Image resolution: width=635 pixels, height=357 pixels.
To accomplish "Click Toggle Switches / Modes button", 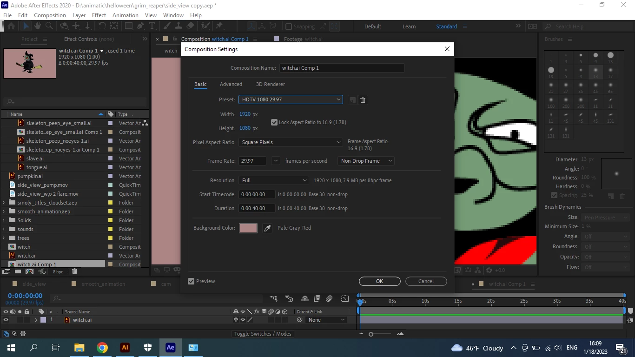I will pyautogui.click(x=263, y=334).
